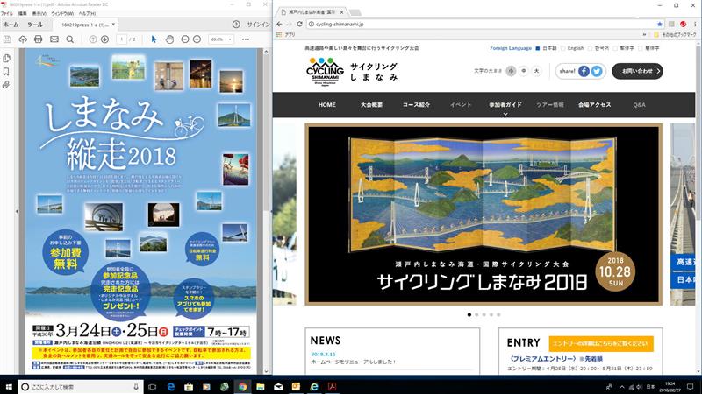Activate the hand pan tool
Screen dimensions: 702x394
click(169, 39)
